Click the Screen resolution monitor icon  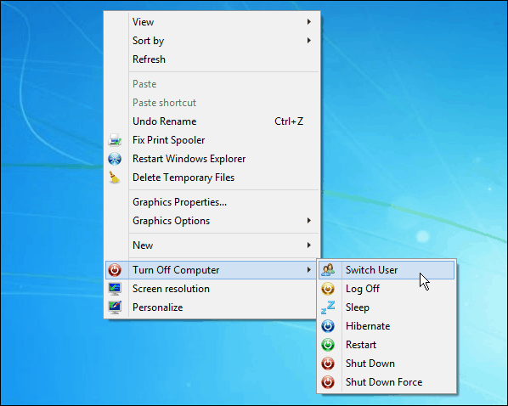[x=115, y=289]
